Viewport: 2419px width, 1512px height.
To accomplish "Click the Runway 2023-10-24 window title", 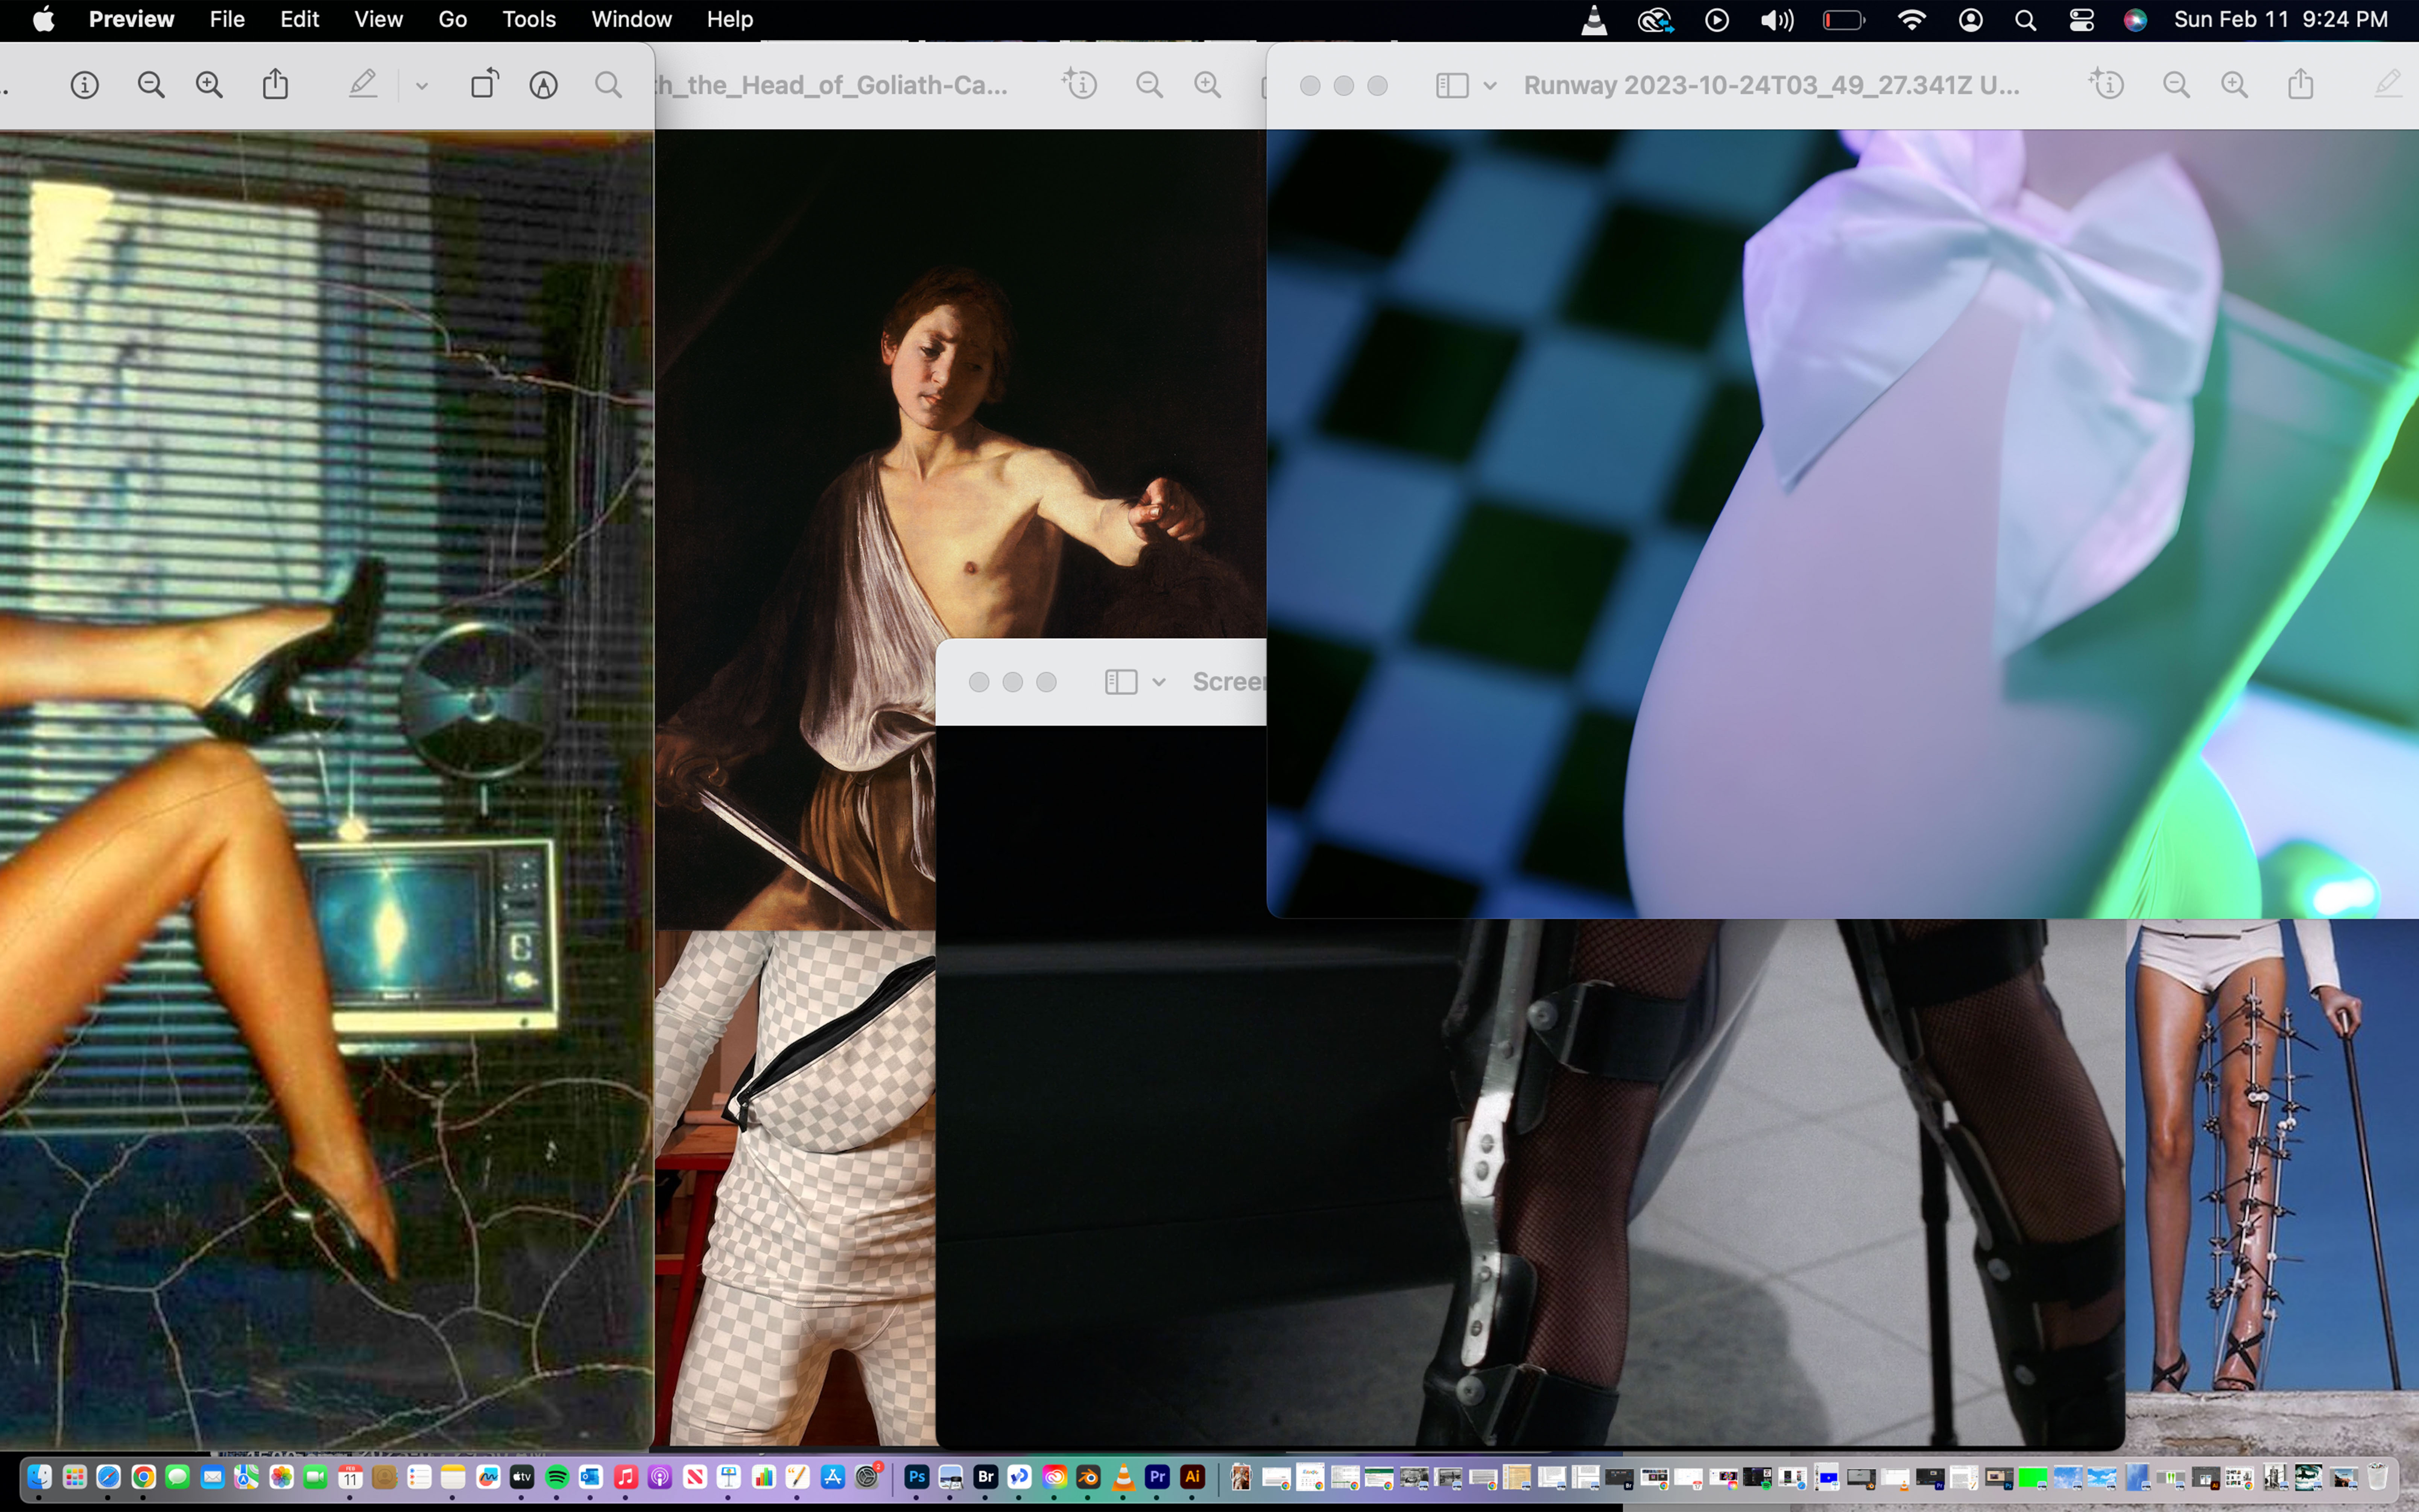I will [1771, 86].
